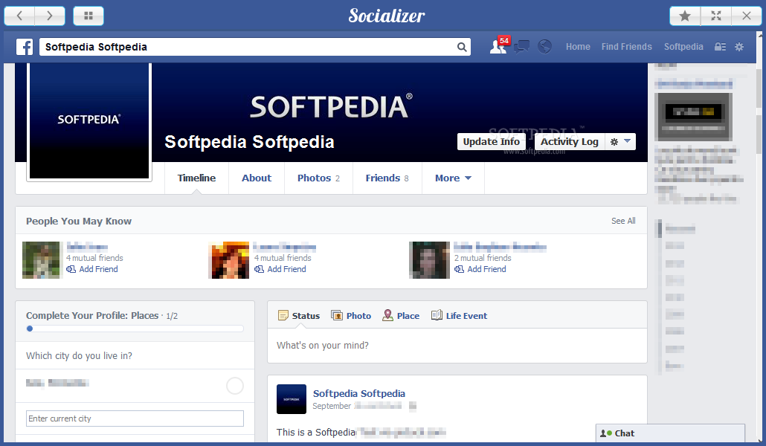Open the Chat bar

[670, 433]
